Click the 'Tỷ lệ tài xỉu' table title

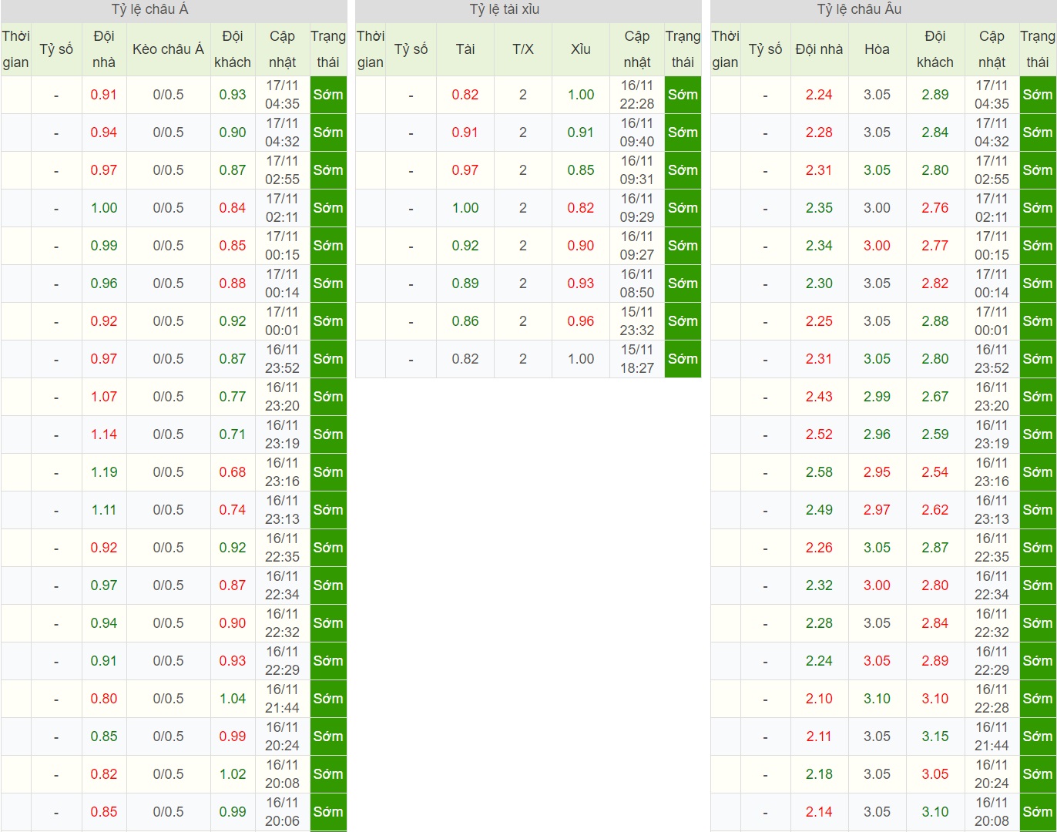505,10
